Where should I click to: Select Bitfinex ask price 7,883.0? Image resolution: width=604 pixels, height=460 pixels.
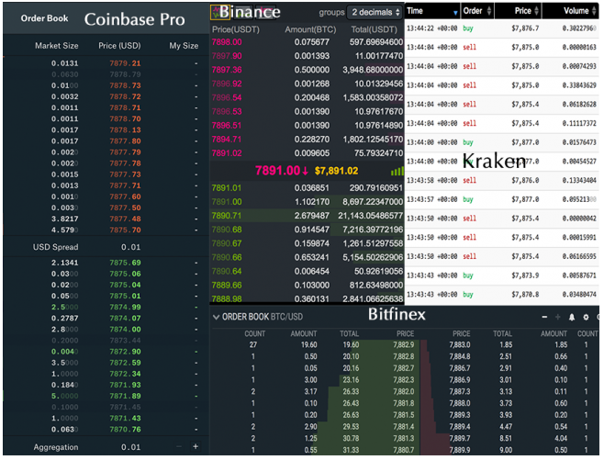460,345
